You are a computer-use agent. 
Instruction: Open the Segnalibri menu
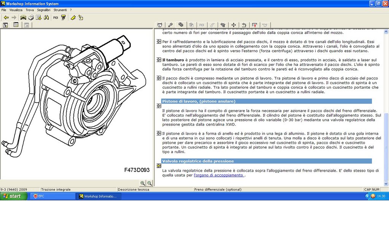(x=44, y=10)
